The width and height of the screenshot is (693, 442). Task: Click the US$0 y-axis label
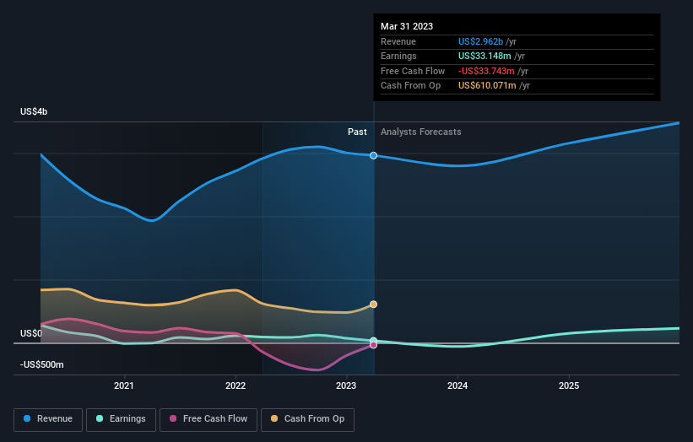[31, 333]
